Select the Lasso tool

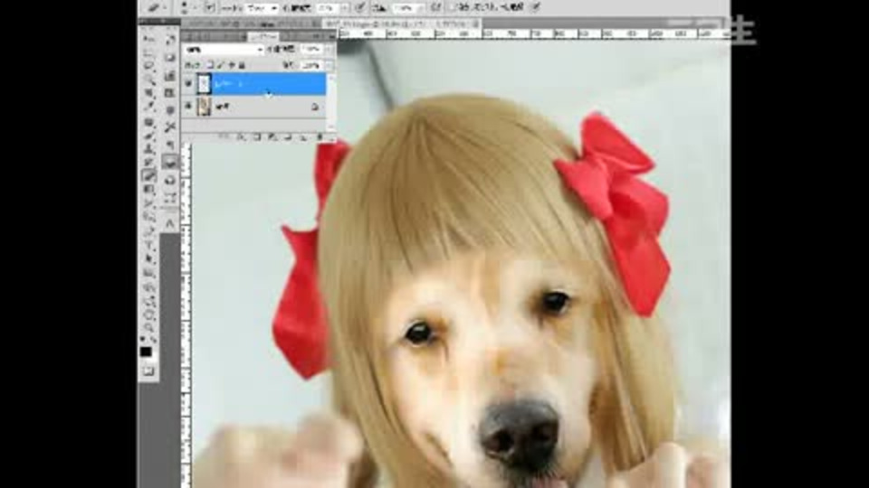pyautogui.click(x=149, y=66)
